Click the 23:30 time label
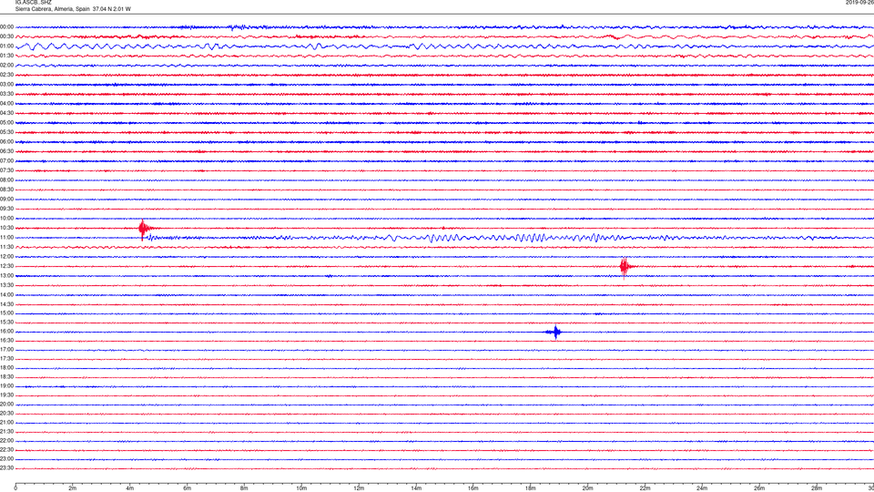This screenshot has width=874, height=492. tap(6, 468)
